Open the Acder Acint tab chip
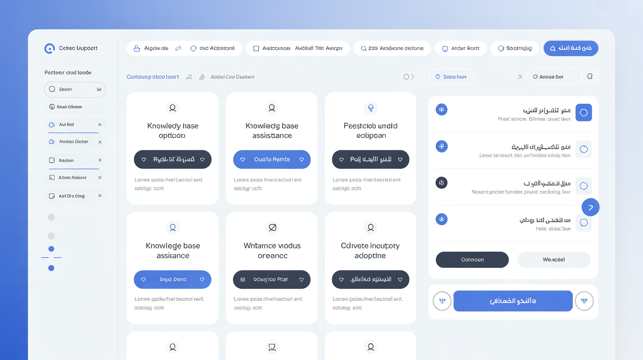The image size is (643, 360). click(461, 48)
